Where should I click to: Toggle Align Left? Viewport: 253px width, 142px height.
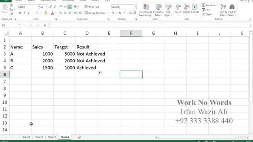click(61, 13)
